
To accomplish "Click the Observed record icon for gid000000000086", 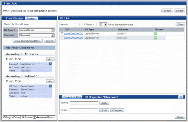I will pos(155,38).
